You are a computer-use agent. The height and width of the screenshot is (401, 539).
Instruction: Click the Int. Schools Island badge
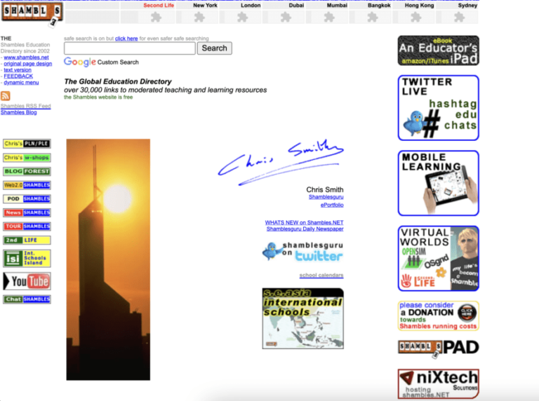27,259
